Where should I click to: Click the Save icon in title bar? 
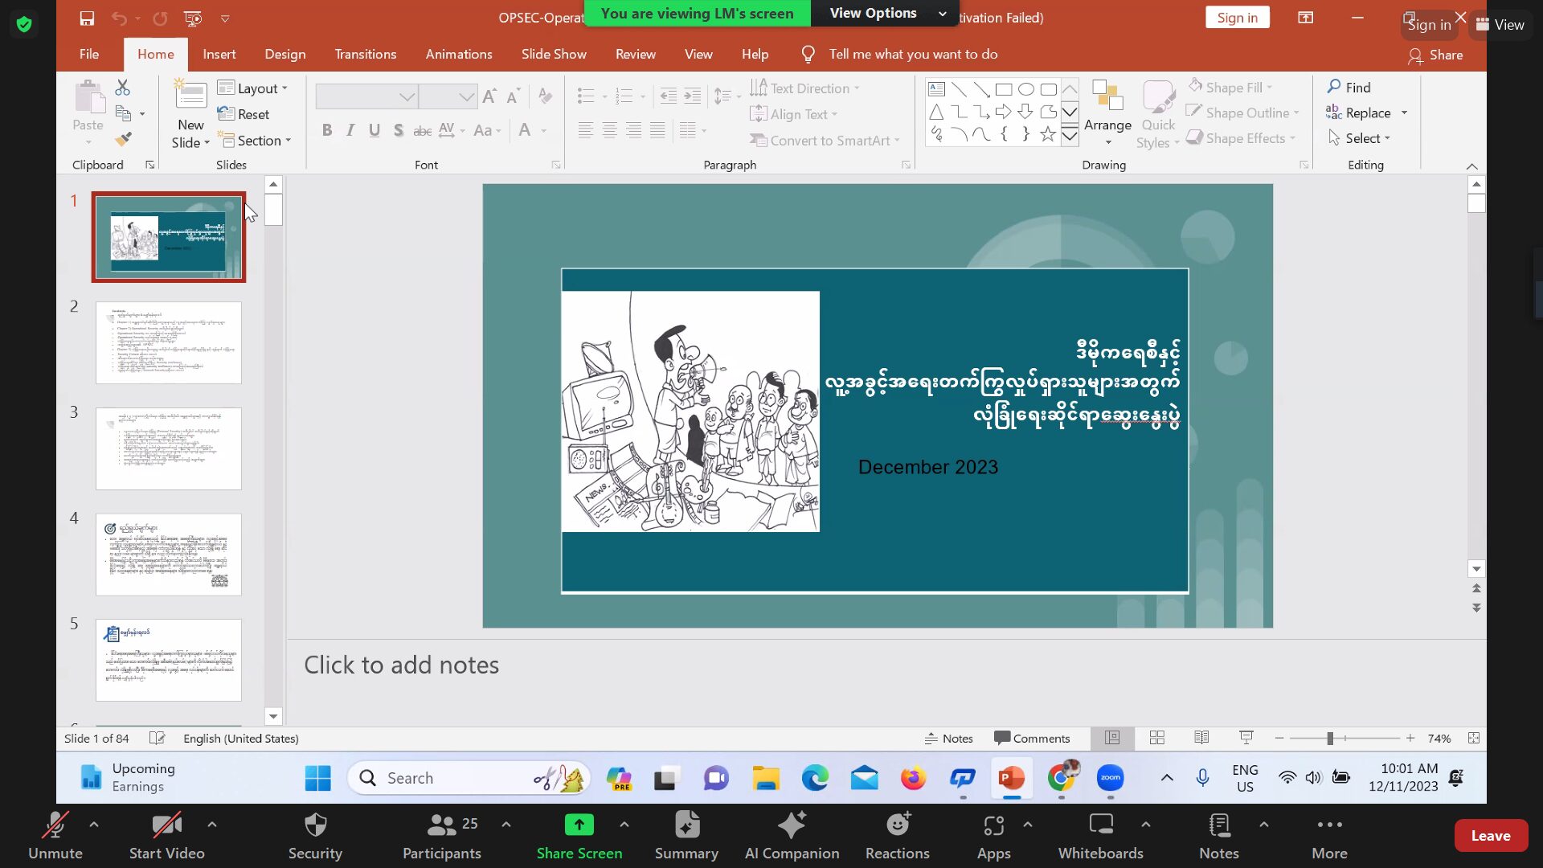click(x=87, y=18)
